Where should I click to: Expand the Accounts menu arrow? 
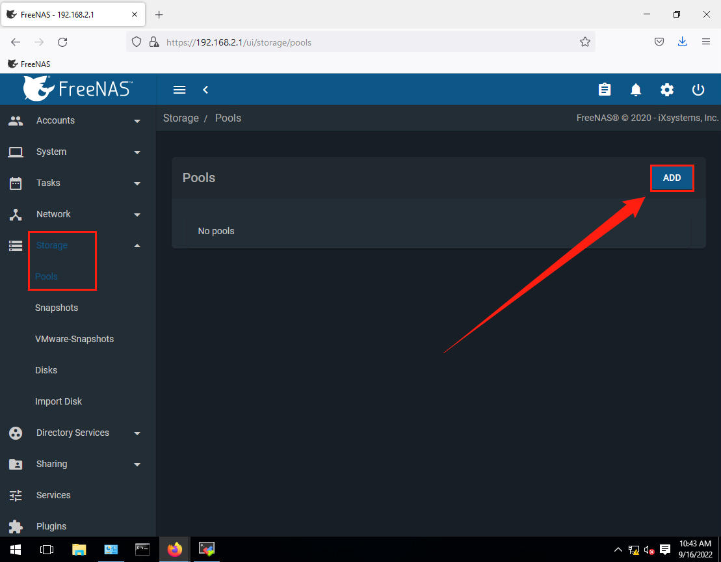137,121
